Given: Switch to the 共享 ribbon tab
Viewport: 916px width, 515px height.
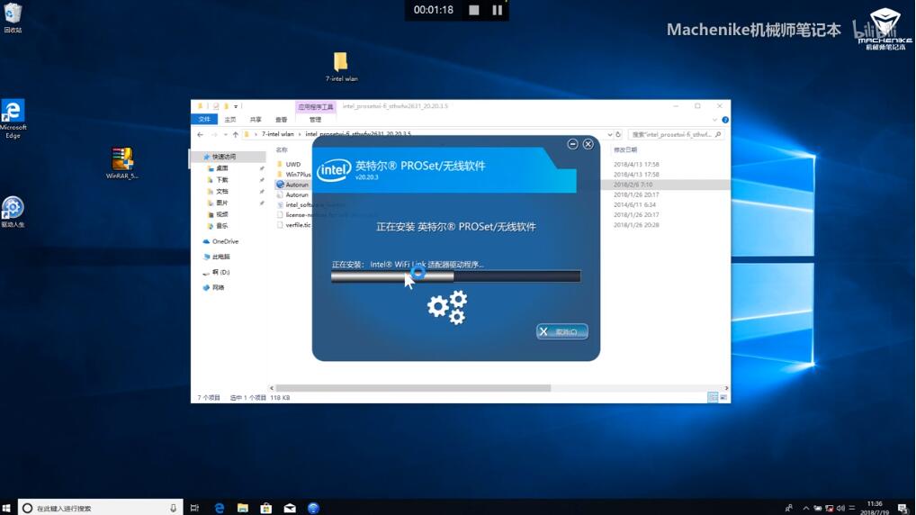Looking at the screenshot, I should (x=256, y=119).
